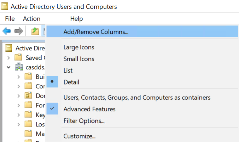Toggle Advanced Features option
239x142 pixels.
click(142, 109)
